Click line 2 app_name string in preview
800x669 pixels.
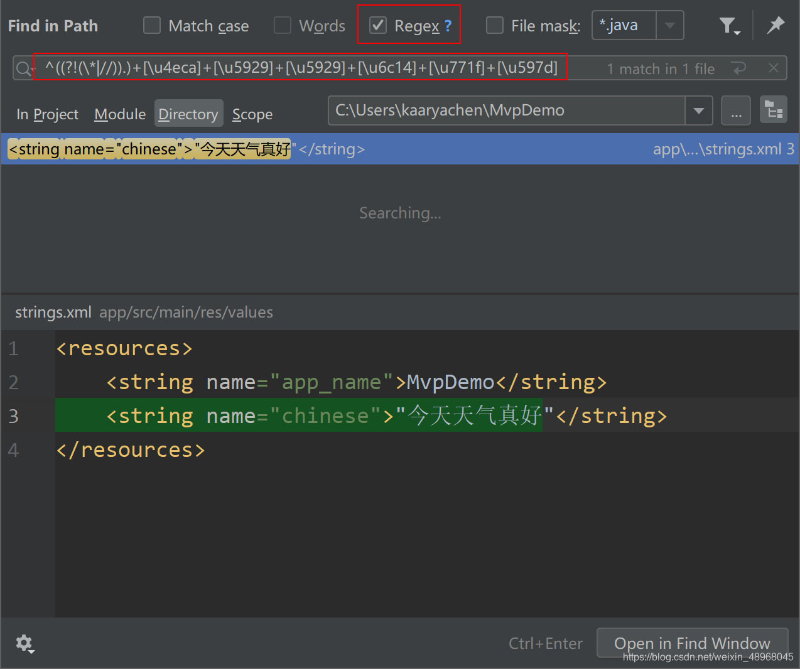[x=357, y=382]
